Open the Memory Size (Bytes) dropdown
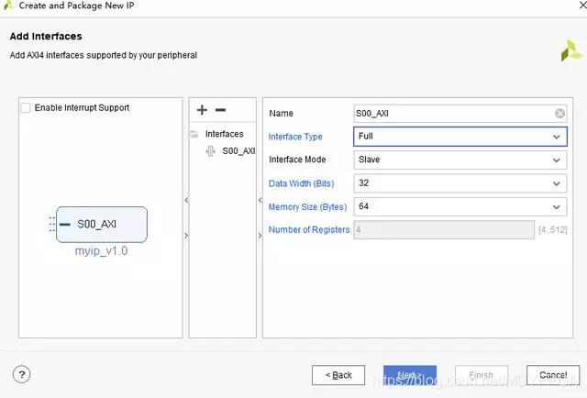 (460, 206)
